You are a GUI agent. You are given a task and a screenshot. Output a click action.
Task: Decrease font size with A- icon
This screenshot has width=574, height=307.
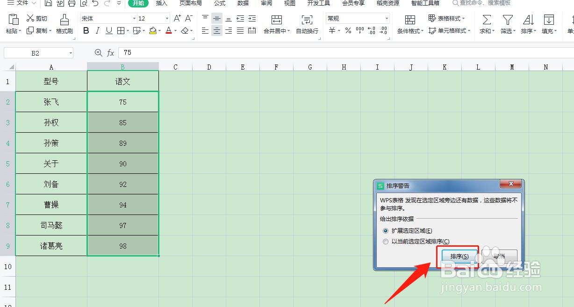[189, 18]
